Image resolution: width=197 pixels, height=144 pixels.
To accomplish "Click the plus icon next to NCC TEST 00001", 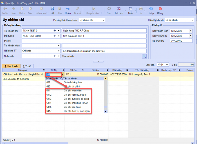I will click(55, 36).
